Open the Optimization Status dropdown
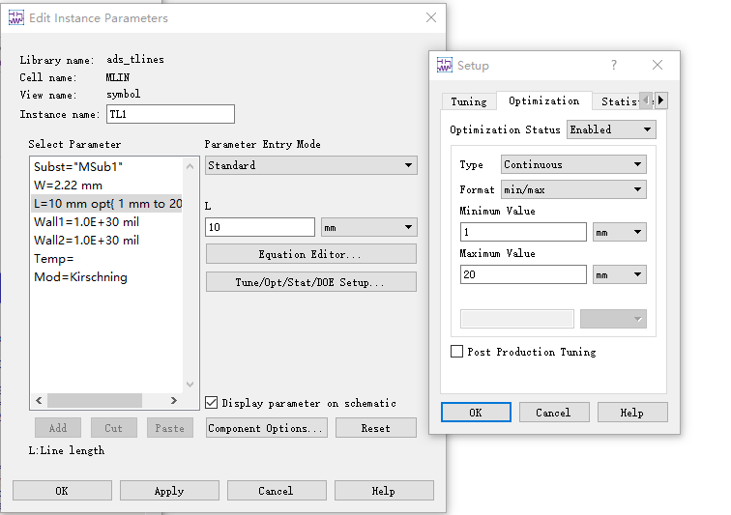The image size is (731, 515). (x=611, y=129)
